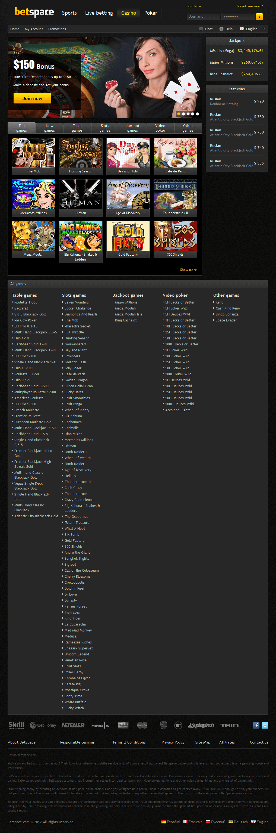Open the Live betting menu item
Viewport: 276px width, 833px height.
point(99,13)
